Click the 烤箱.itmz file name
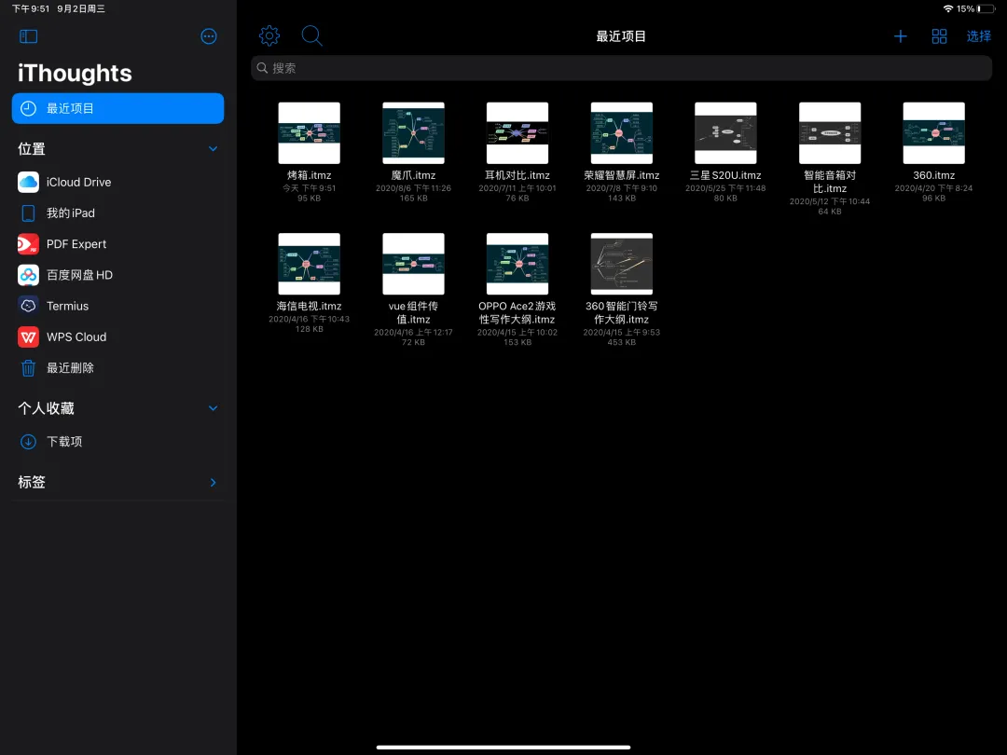Image resolution: width=1007 pixels, height=755 pixels. coord(309,175)
